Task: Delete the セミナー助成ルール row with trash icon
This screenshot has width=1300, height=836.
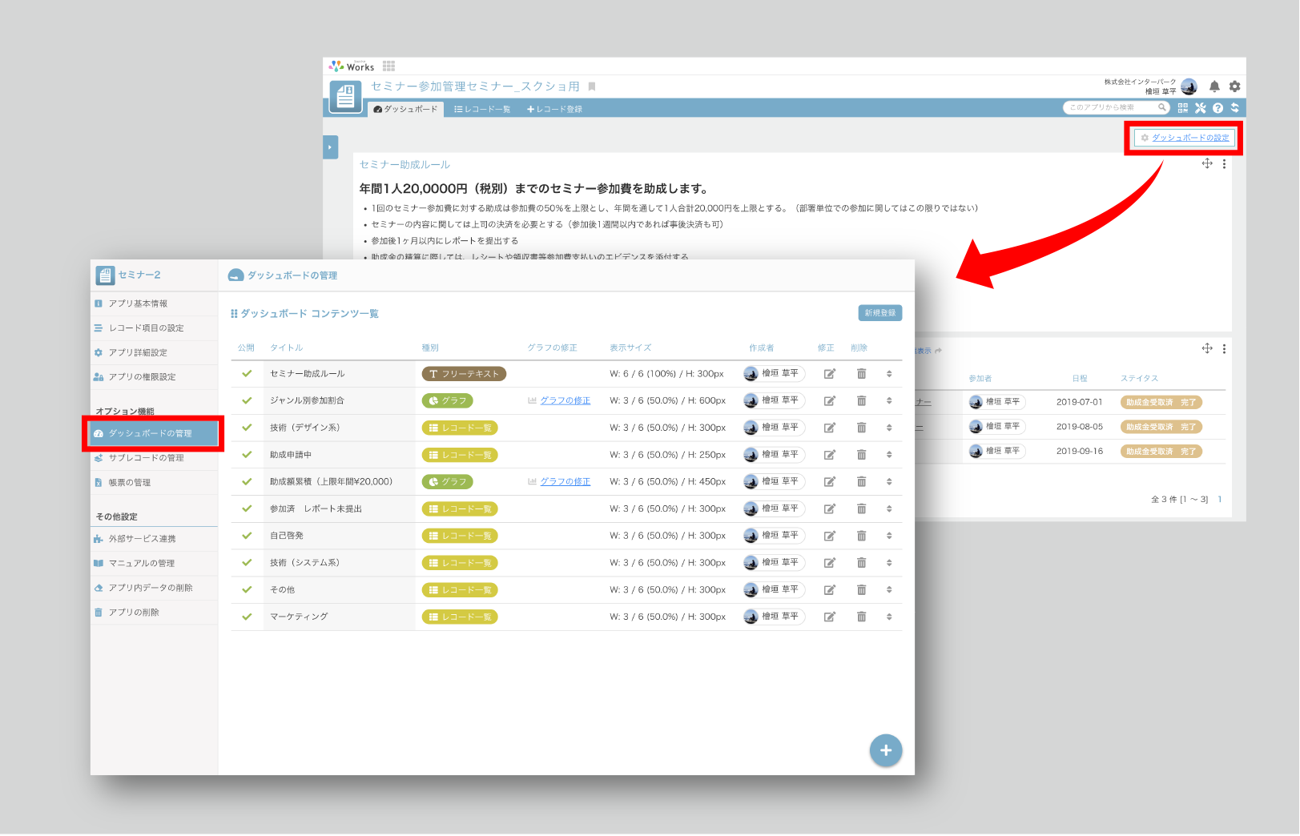Action: (861, 374)
